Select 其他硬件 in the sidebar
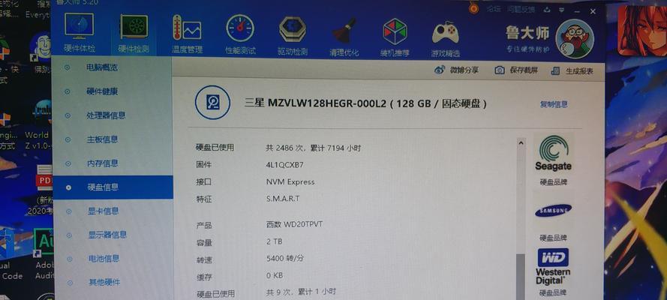Screen dimensions: 667x300 [x=104, y=282]
